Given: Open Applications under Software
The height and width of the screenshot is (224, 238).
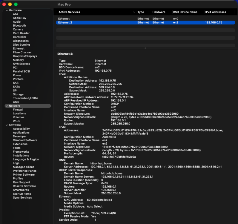Looking at the screenshot, I should point(21,133).
